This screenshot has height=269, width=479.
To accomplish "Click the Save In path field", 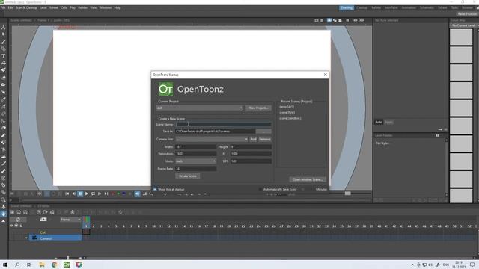I will (215, 132).
